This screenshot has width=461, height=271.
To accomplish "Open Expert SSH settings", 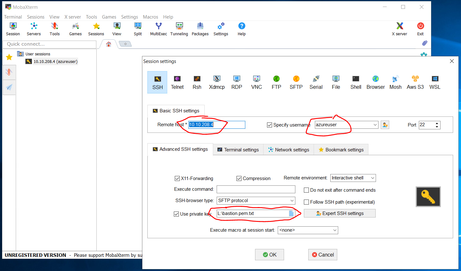I will coord(340,213).
